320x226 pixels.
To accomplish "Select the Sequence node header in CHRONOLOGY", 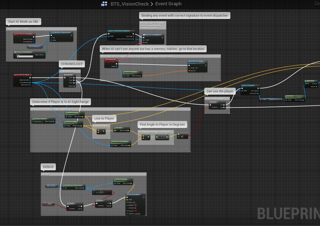I will pyautogui.click(x=72, y=75).
